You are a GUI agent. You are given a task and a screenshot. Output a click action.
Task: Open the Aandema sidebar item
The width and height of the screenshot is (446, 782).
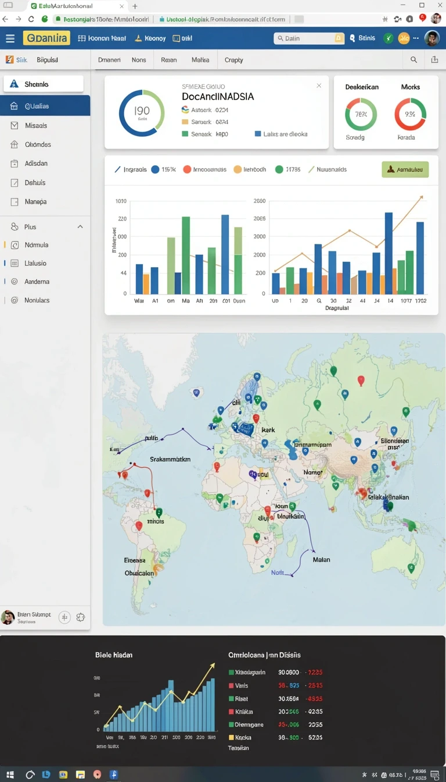click(x=45, y=282)
